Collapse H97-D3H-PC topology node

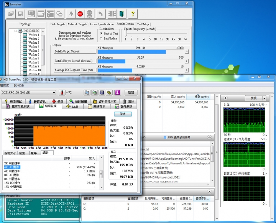pyautogui.click(x=16, y=31)
